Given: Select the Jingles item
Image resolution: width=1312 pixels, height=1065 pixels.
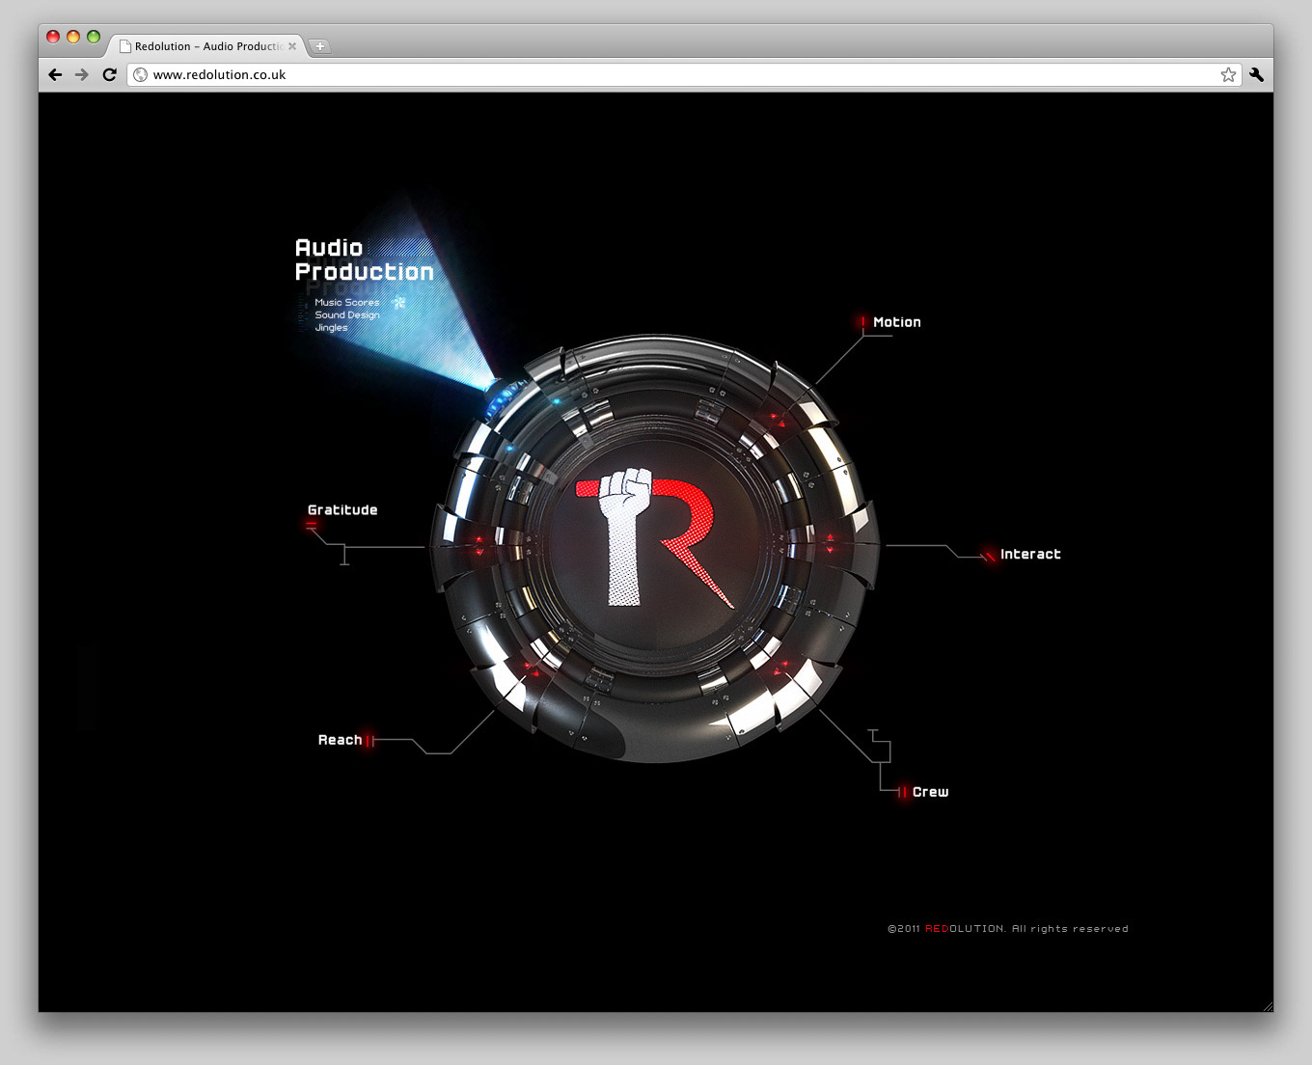Looking at the screenshot, I should (331, 328).
